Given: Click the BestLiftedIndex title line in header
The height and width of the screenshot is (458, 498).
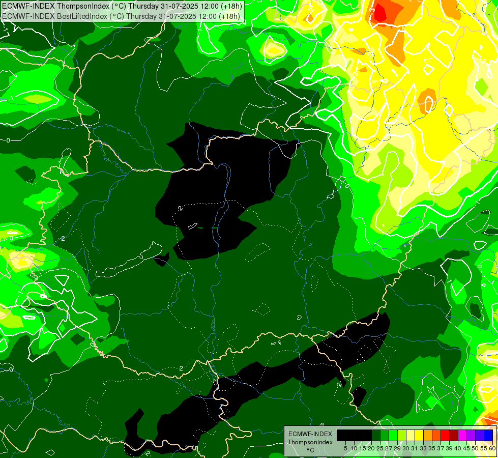Looking at the screenshot, I should 121,16.
